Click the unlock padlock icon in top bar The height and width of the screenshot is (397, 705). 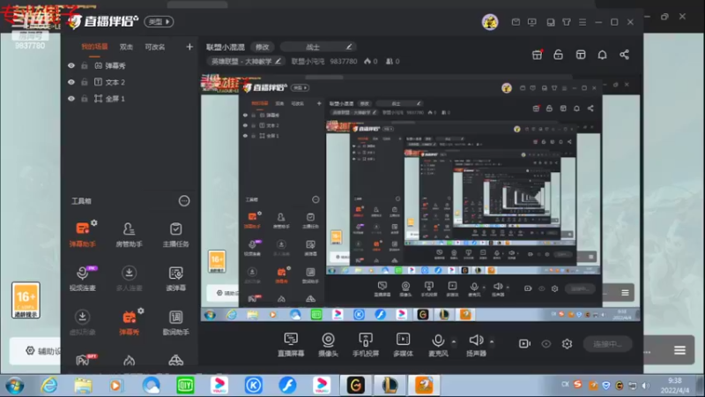(x=559, y=55)
